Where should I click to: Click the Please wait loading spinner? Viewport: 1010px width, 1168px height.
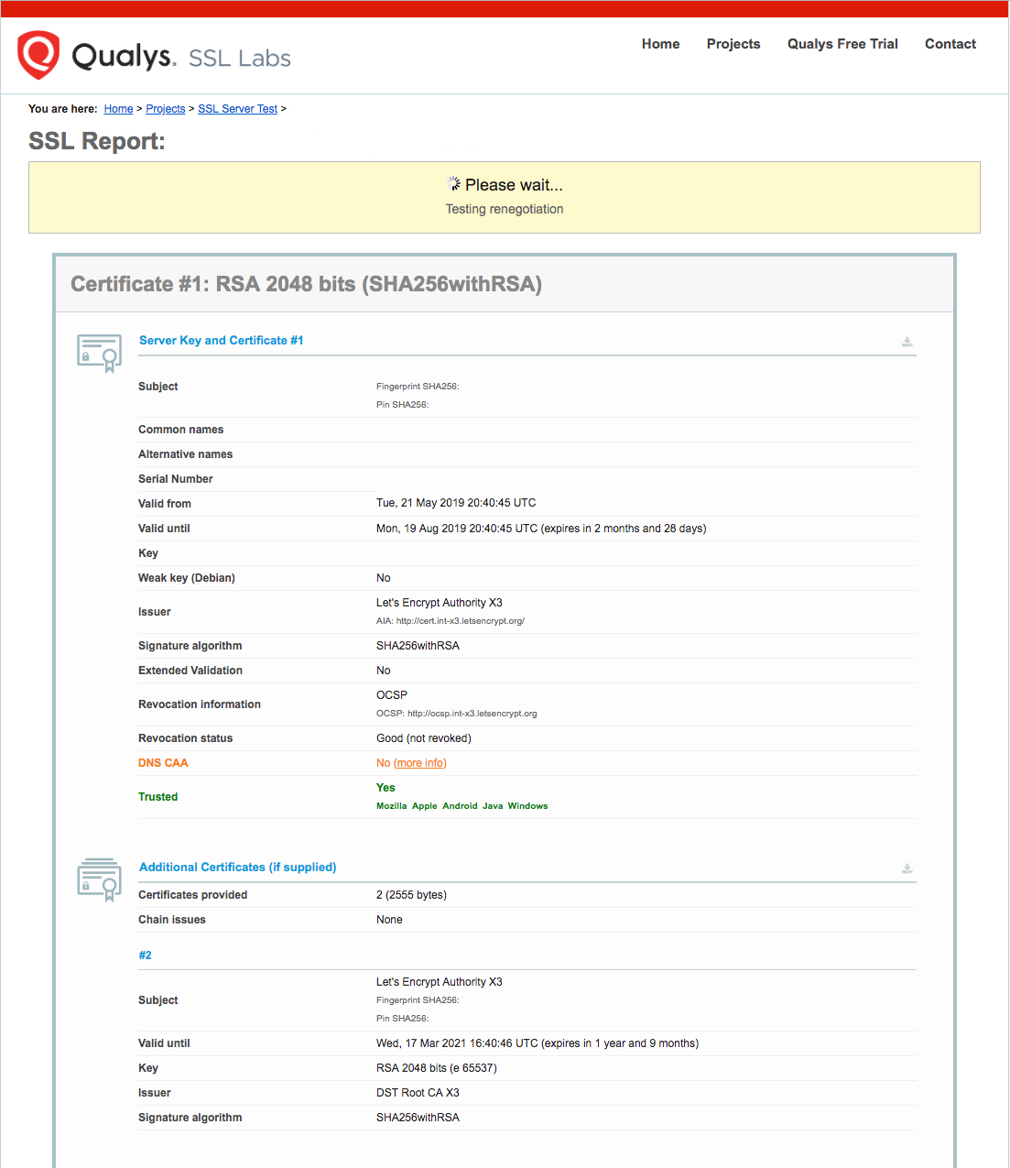point(453,183)
